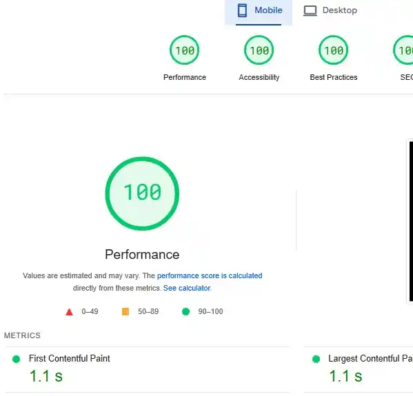Select the METRICS section heading
The width and height of the screenshot is (413, 396).
[x=22, y=335]
